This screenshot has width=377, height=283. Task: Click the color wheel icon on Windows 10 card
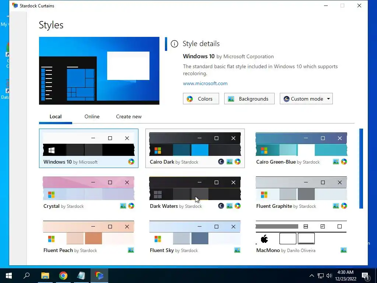click(131, 162)
